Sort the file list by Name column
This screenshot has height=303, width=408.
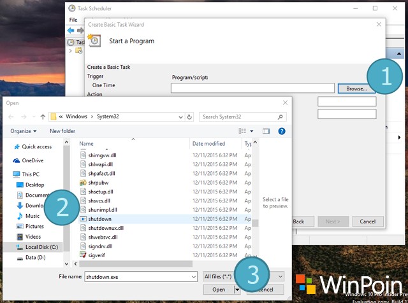[x=87, y=143]
